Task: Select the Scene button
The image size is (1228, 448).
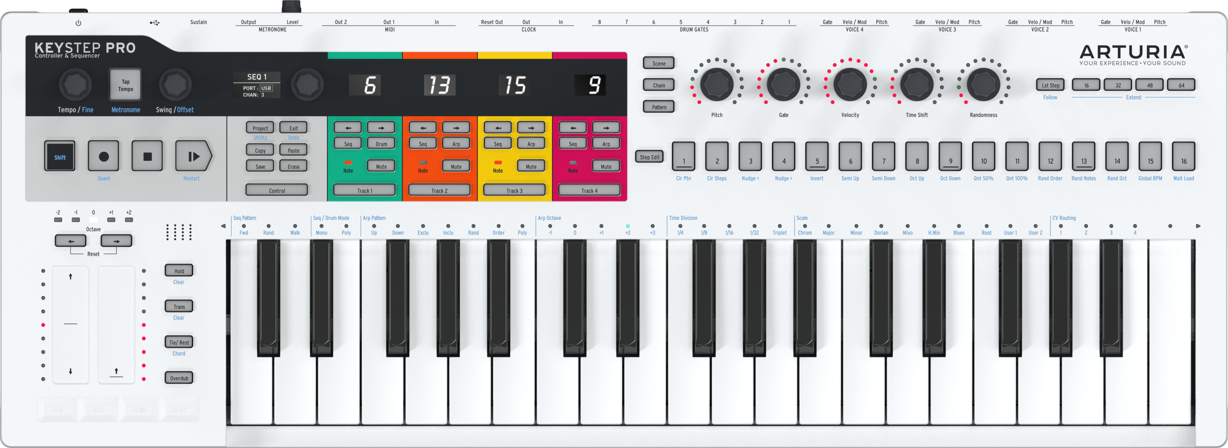Action: click(x=659, y=63)
